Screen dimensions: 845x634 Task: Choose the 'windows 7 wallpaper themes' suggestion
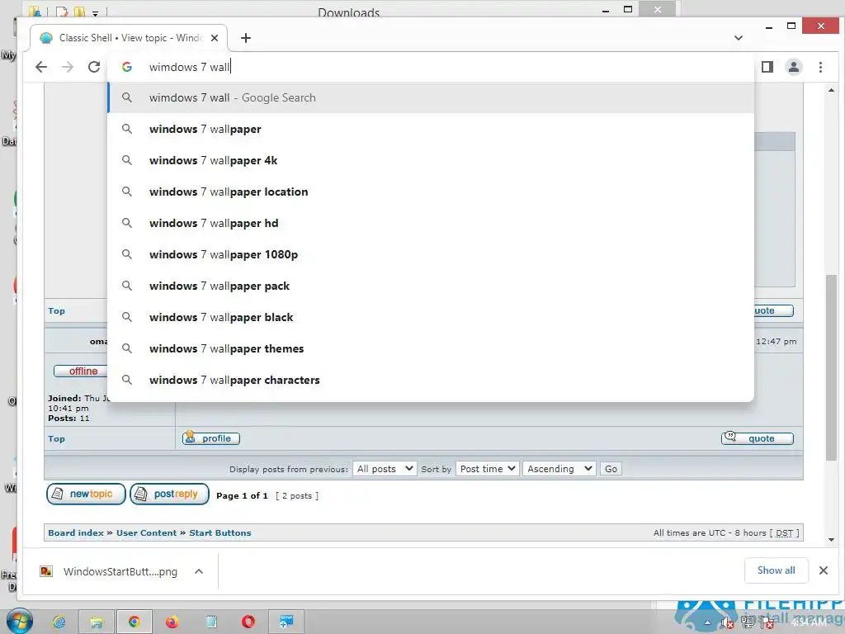[431, 348]
